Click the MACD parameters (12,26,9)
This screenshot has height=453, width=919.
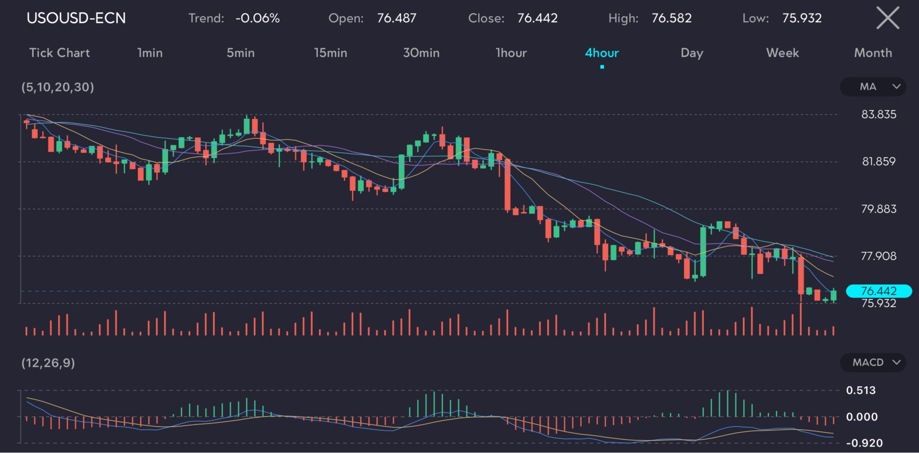click(48, 363)
